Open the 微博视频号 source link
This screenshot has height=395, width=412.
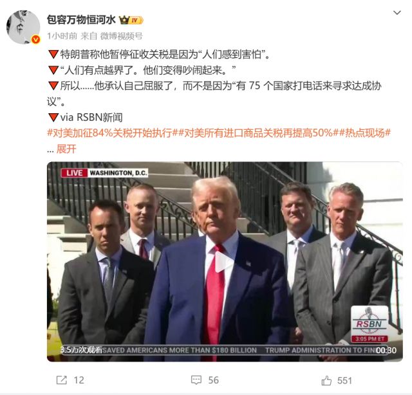[122, 36]
